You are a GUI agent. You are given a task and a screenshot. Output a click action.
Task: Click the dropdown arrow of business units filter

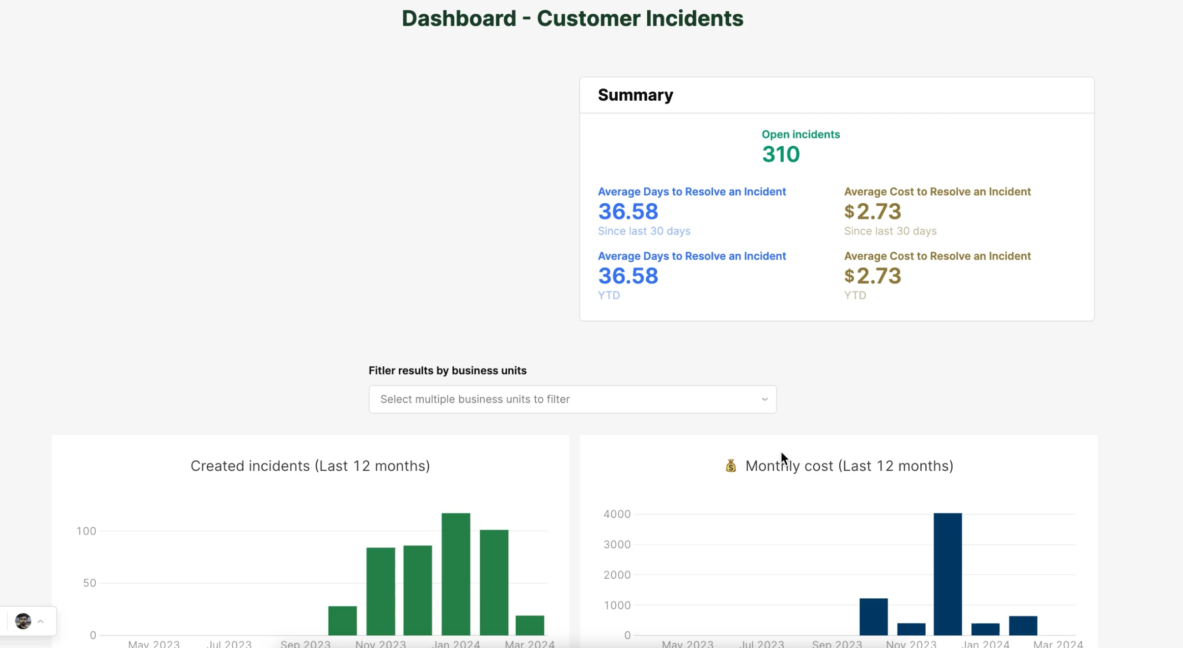pyautogui.click(x=765, y=399)
